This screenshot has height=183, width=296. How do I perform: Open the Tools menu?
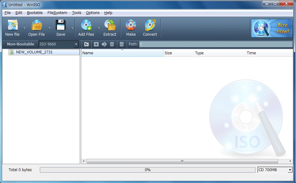click(x=77, y=13)
